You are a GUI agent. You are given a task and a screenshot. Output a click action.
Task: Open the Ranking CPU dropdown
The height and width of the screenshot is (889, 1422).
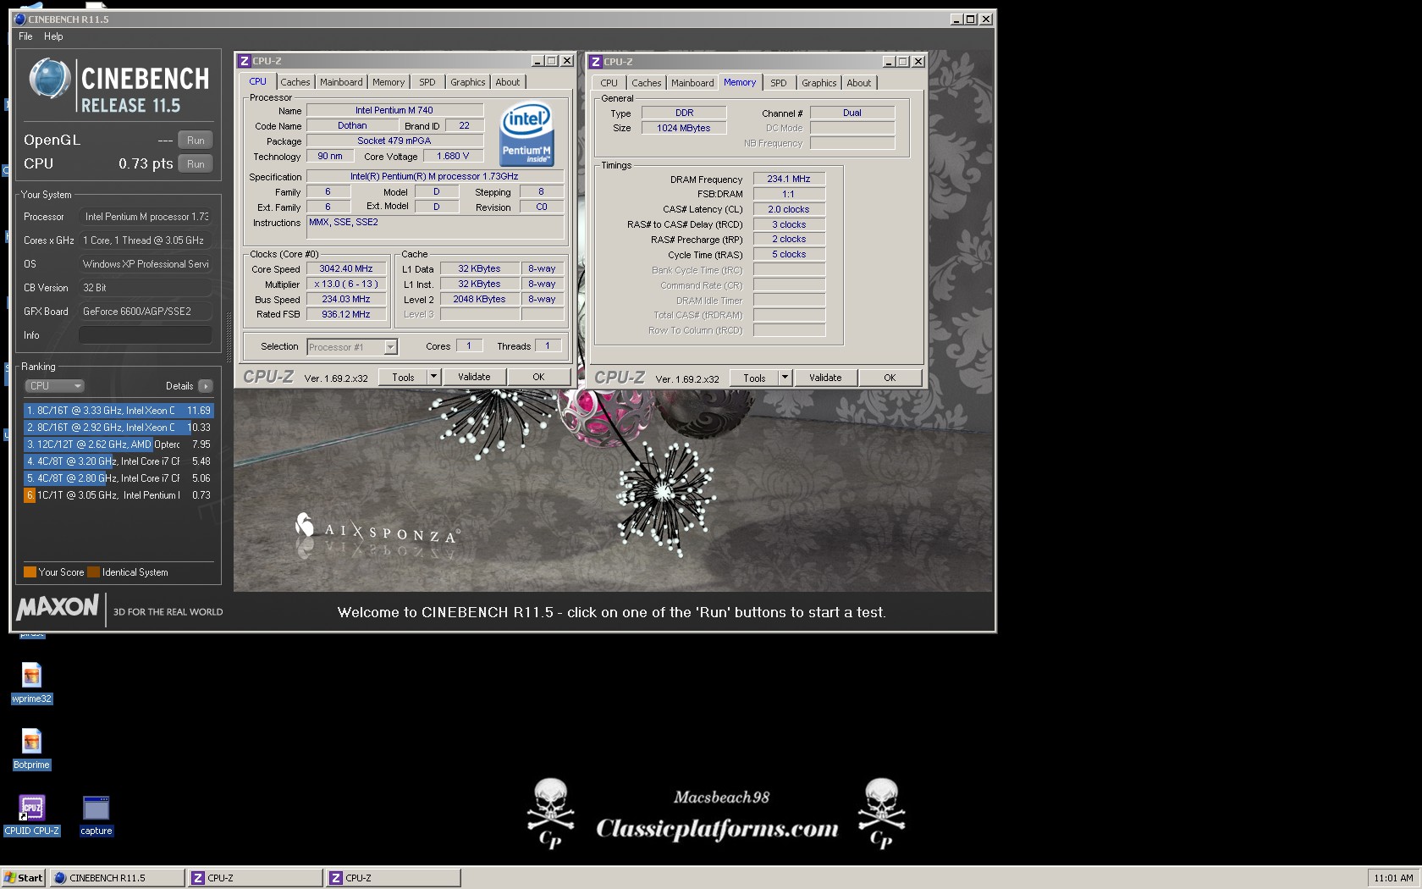54,386
